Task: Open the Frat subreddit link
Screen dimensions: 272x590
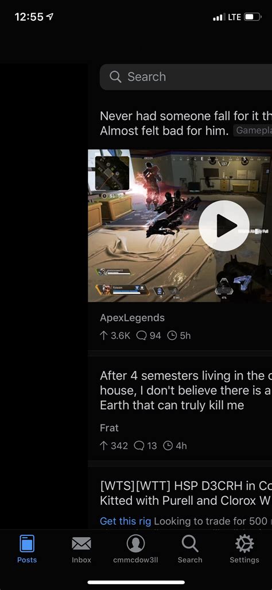Action: pos(109,428)
